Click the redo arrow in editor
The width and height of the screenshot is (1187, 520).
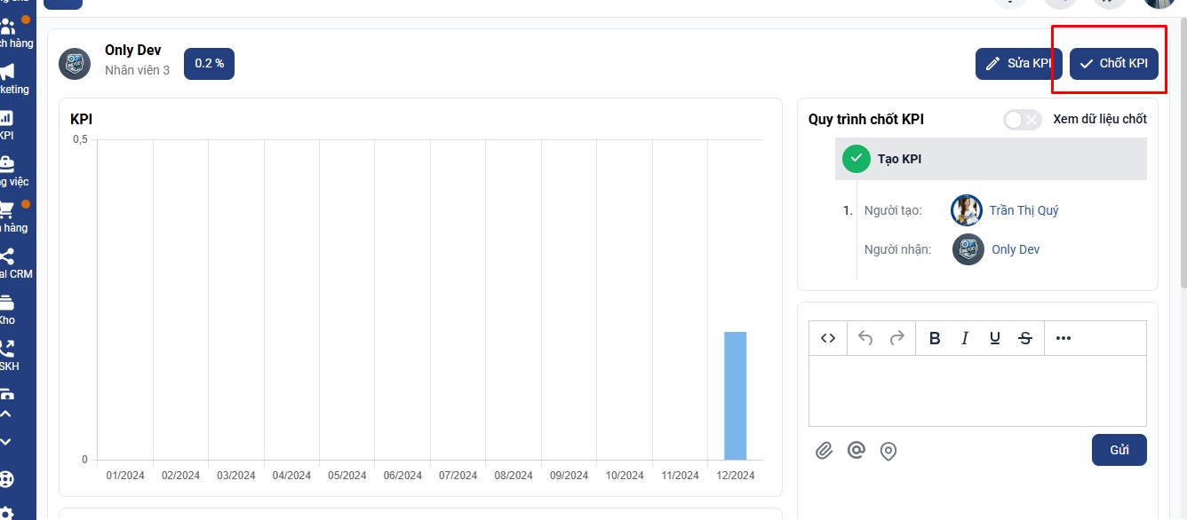897,338
